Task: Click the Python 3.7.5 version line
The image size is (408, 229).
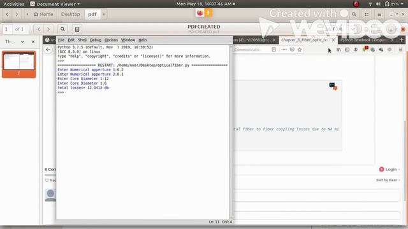Action: (x=105, y=47)
